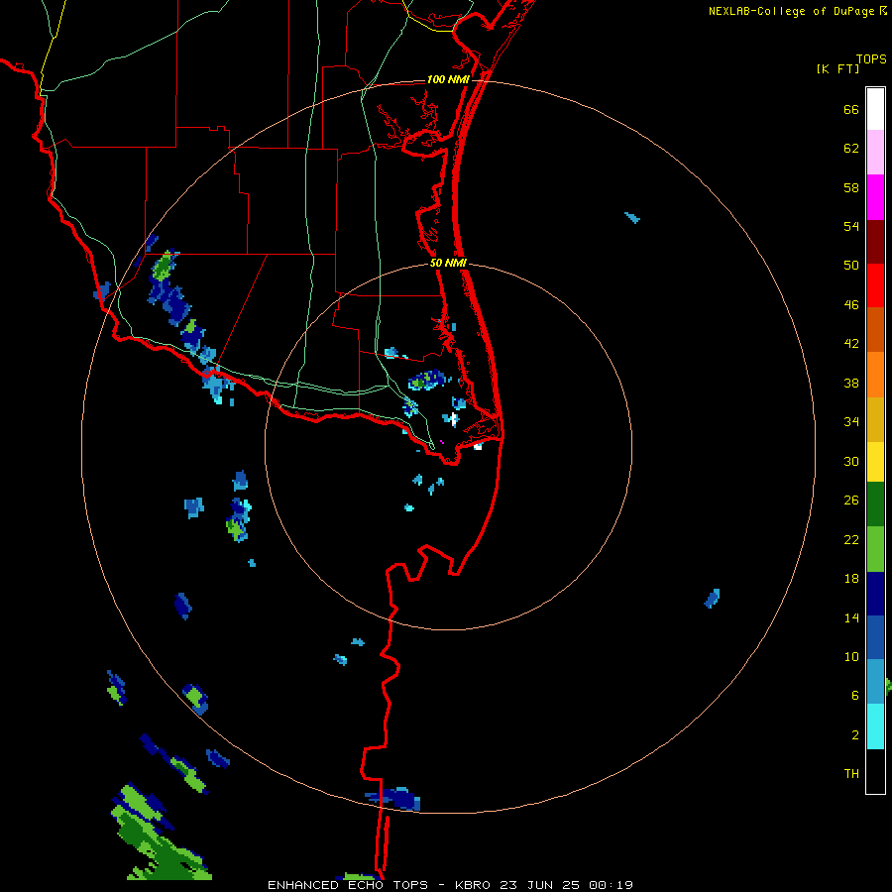The image size is (892, 892).
Task: Click the magenta 58 kft legend swatch
Action: coord(875,197)
